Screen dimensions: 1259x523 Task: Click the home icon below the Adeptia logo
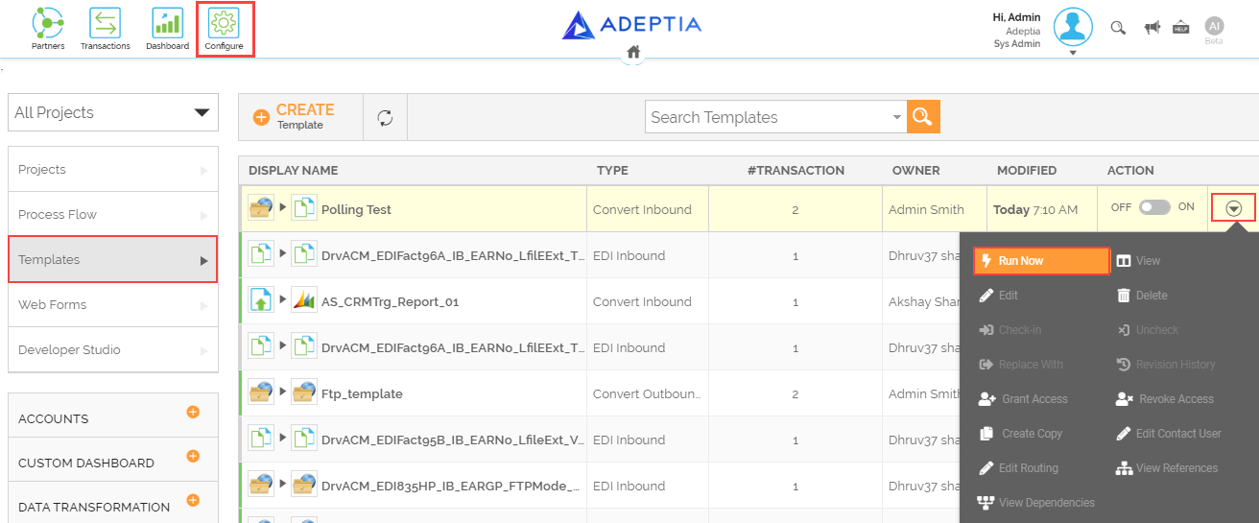pyautogui.click(x=633, y=53)
